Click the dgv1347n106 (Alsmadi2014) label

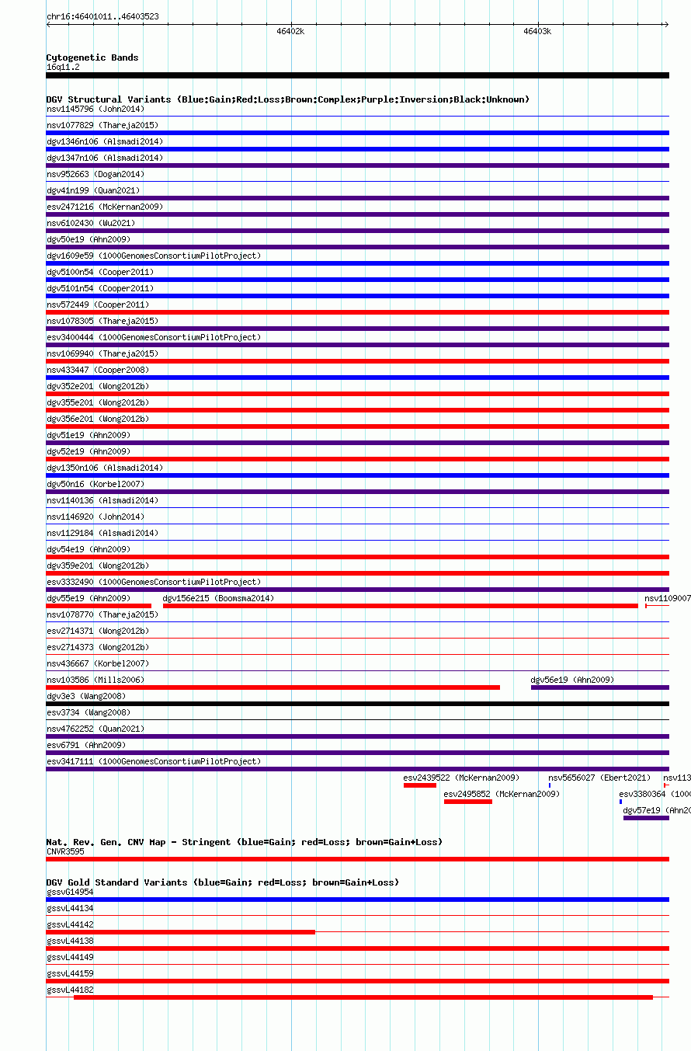click(x=105, y=158)
